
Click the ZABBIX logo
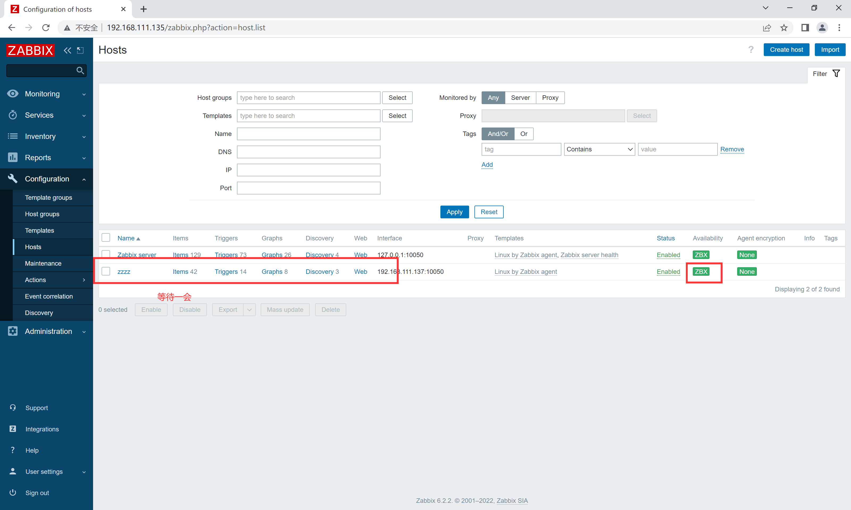[30, 50]
